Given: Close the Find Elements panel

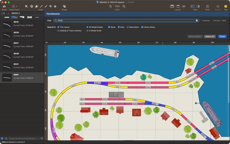Looking at the screenshot, I should click(222, 37).
